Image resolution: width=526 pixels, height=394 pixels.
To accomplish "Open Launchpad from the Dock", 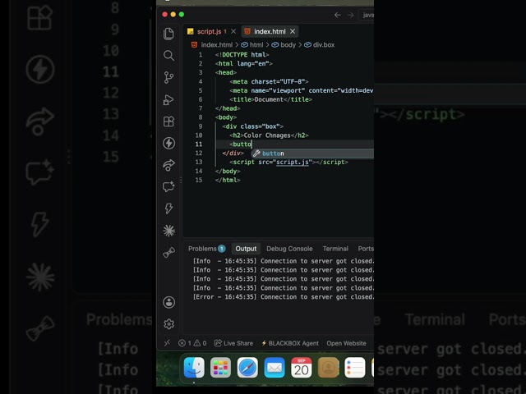I will click(x=221, y=367).
